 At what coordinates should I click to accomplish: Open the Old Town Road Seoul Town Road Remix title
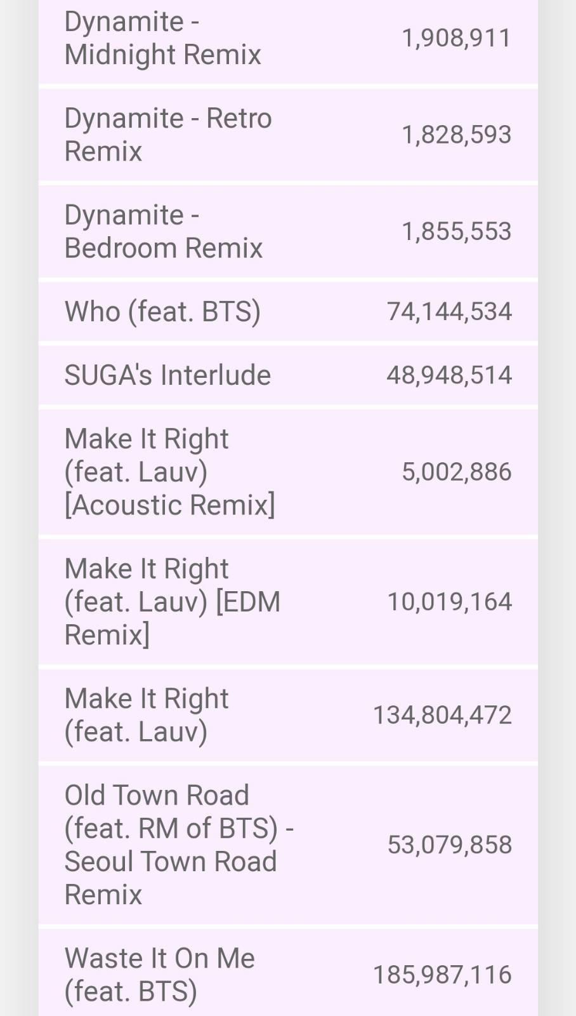[x=178, y=845]
